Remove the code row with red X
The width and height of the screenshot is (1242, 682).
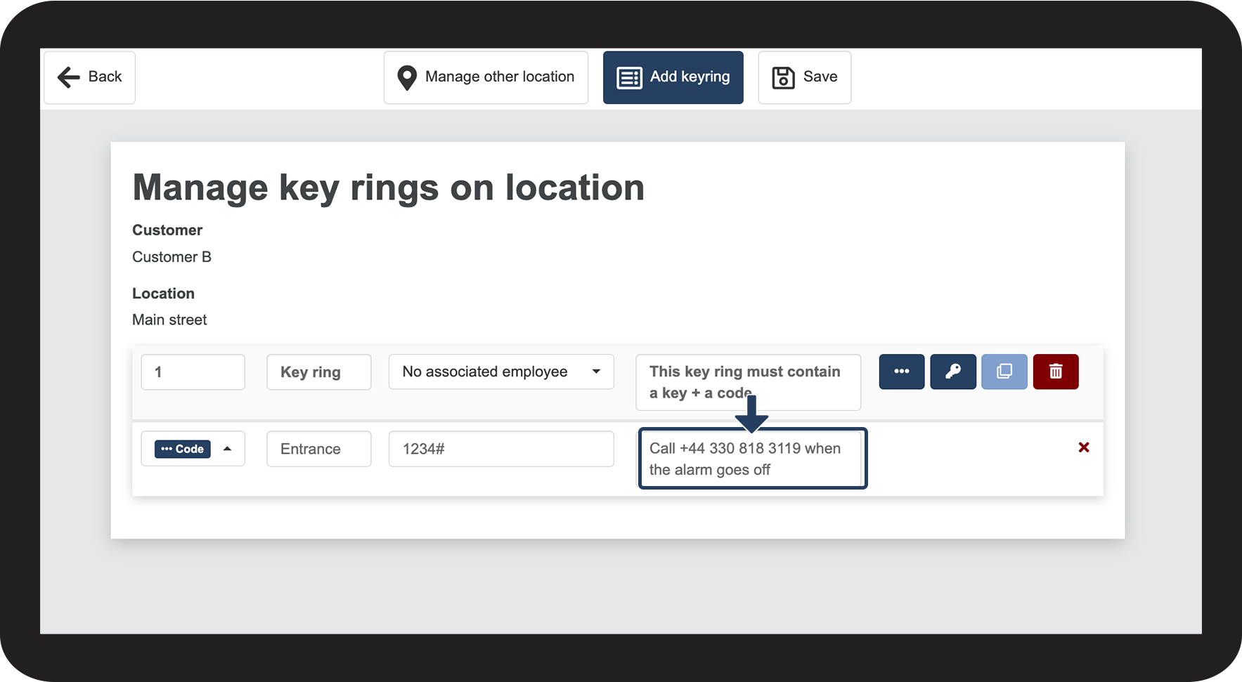(1084, 447)
